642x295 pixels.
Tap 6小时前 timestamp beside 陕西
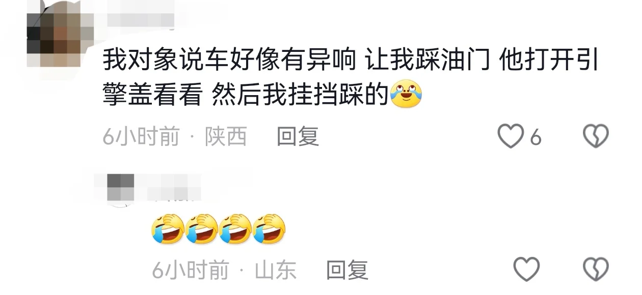[141, 137]
